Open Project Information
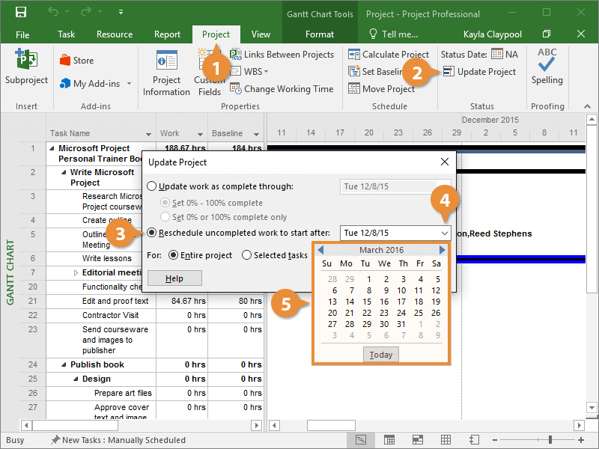This screenshot has width=599, height=449. (x=166, y=73)
